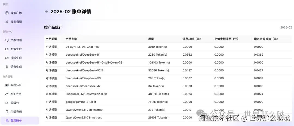Click the 48 UTF-8 bytes usage value
The width and height of the screenshot is (294, 126).
pyautogui.click(x=158, y=94)
